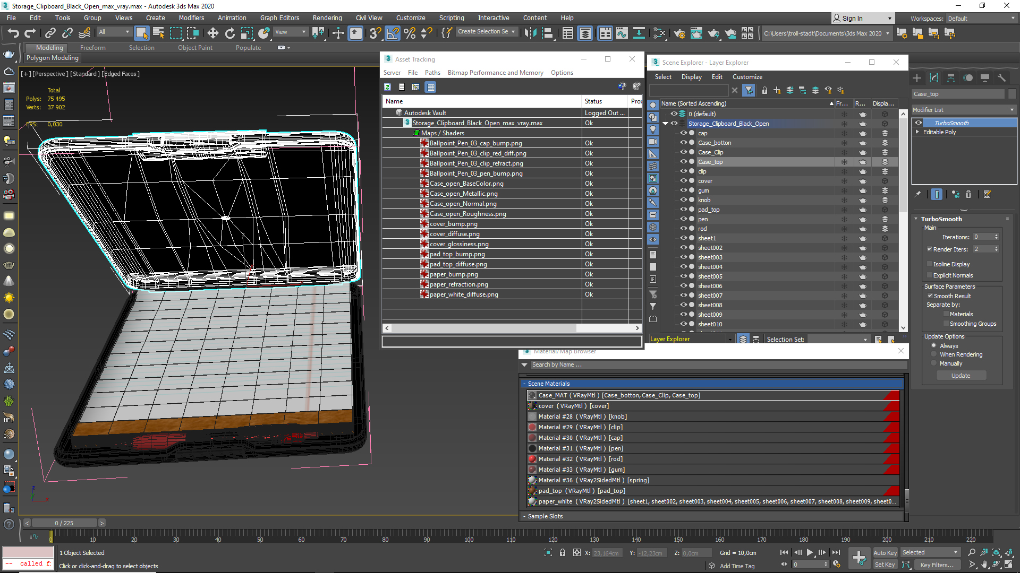Viewport: 1020px width, 573px height.
Task: Play the animation
Action: (x=810, y=552)
